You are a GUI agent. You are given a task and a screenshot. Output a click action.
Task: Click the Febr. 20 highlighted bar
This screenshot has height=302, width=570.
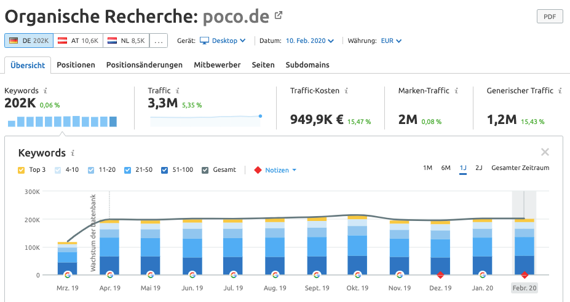click(x=524, y=247)
